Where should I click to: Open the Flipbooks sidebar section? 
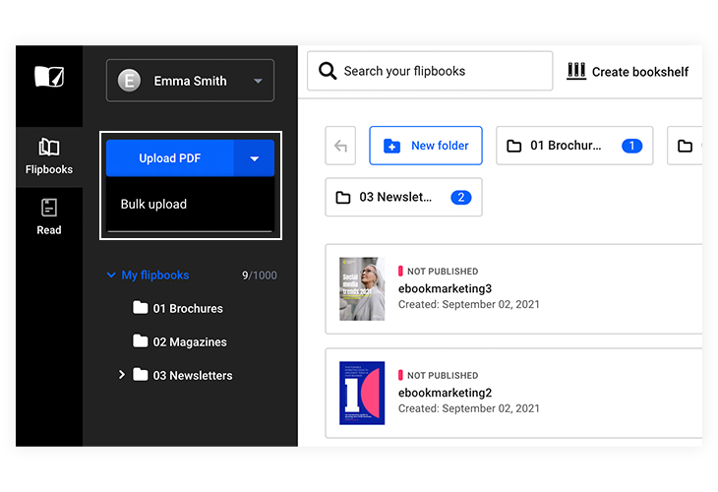coord(49,156)
